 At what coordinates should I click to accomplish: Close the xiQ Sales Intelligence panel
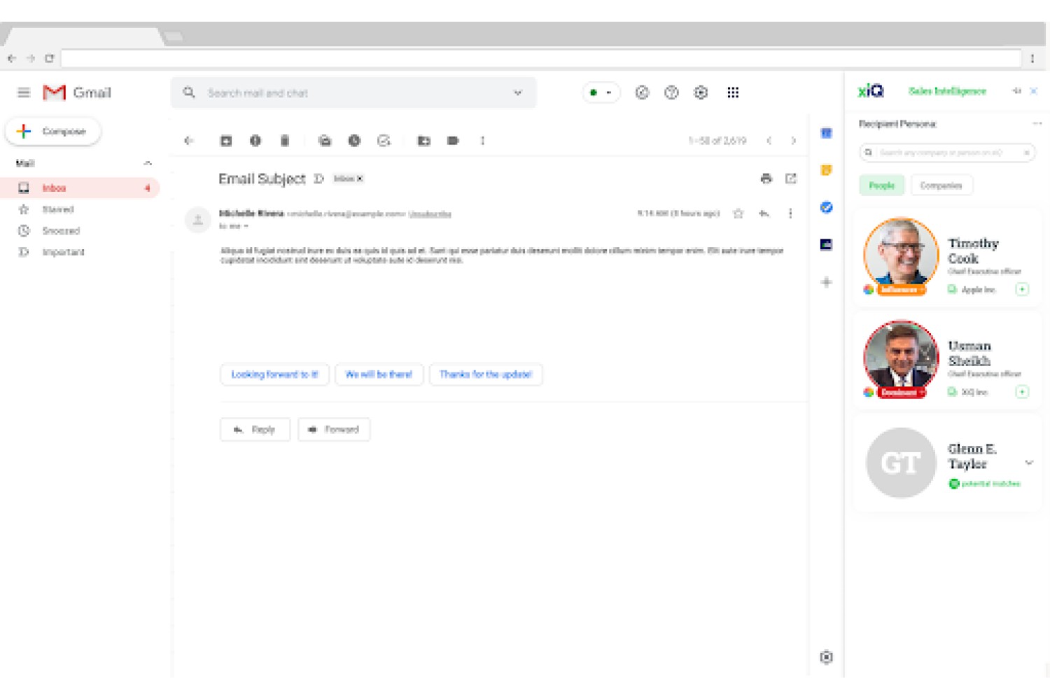tap(1034, 91)
